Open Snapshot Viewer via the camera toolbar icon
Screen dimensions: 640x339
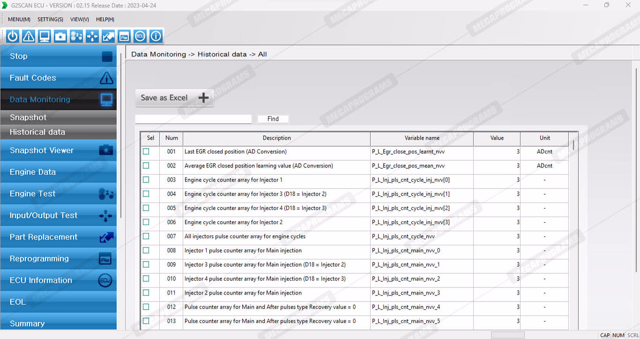click(60, 36)
